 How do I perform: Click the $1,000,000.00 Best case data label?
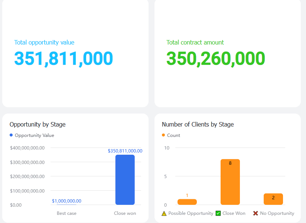click(x=66, y=201)
